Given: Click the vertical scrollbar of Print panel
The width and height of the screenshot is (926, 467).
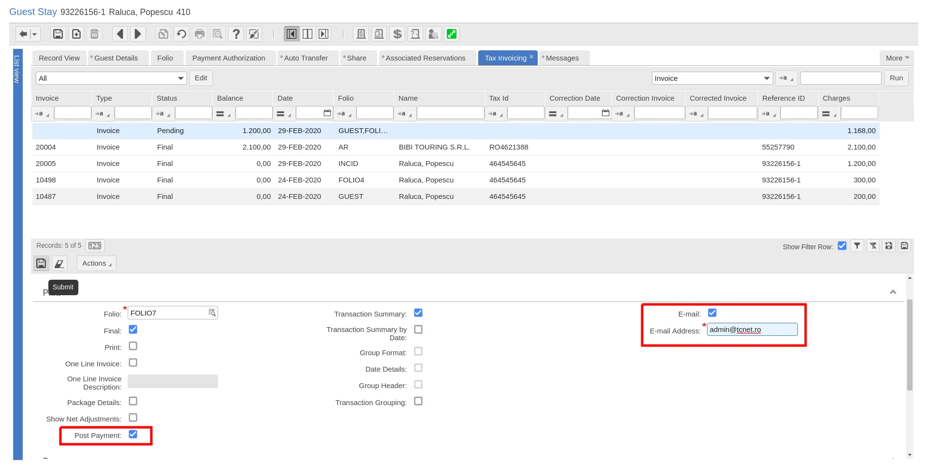Looking at the screenshot, I should click(910, 345).
